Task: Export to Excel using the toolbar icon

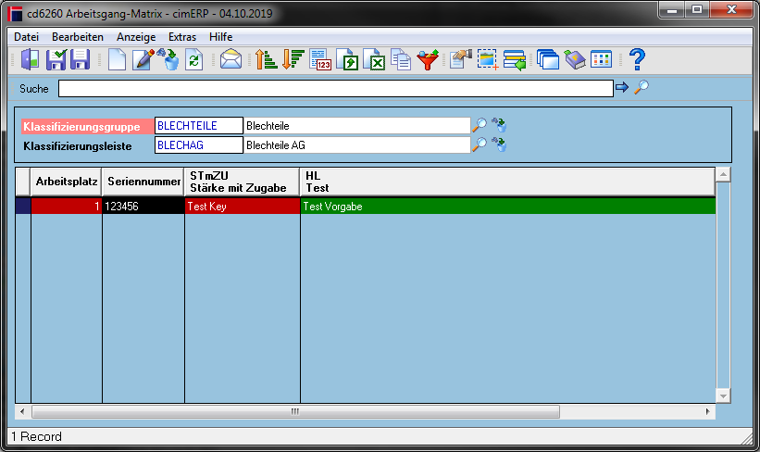Action: coord(374,59)
